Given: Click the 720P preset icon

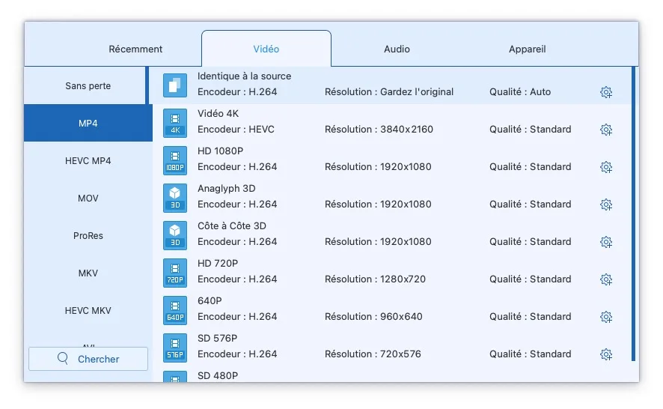Looking at the screenshot, I should 175,273.
